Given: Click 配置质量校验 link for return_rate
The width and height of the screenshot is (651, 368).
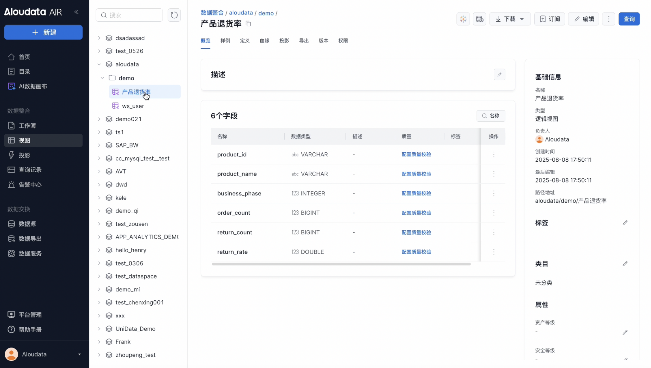Looking at the screenshot, I should 416,252.
